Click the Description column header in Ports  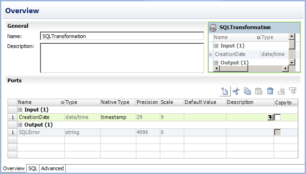pyautogui.click(x=250, y=103)
